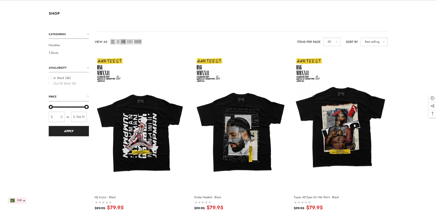Enable the In Stock filter checkbox

(x=50, y=78)
